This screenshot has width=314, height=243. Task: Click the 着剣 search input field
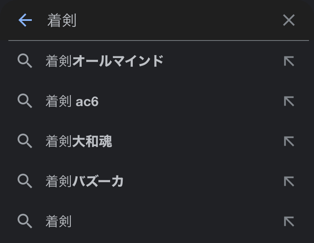click(159, 20)
